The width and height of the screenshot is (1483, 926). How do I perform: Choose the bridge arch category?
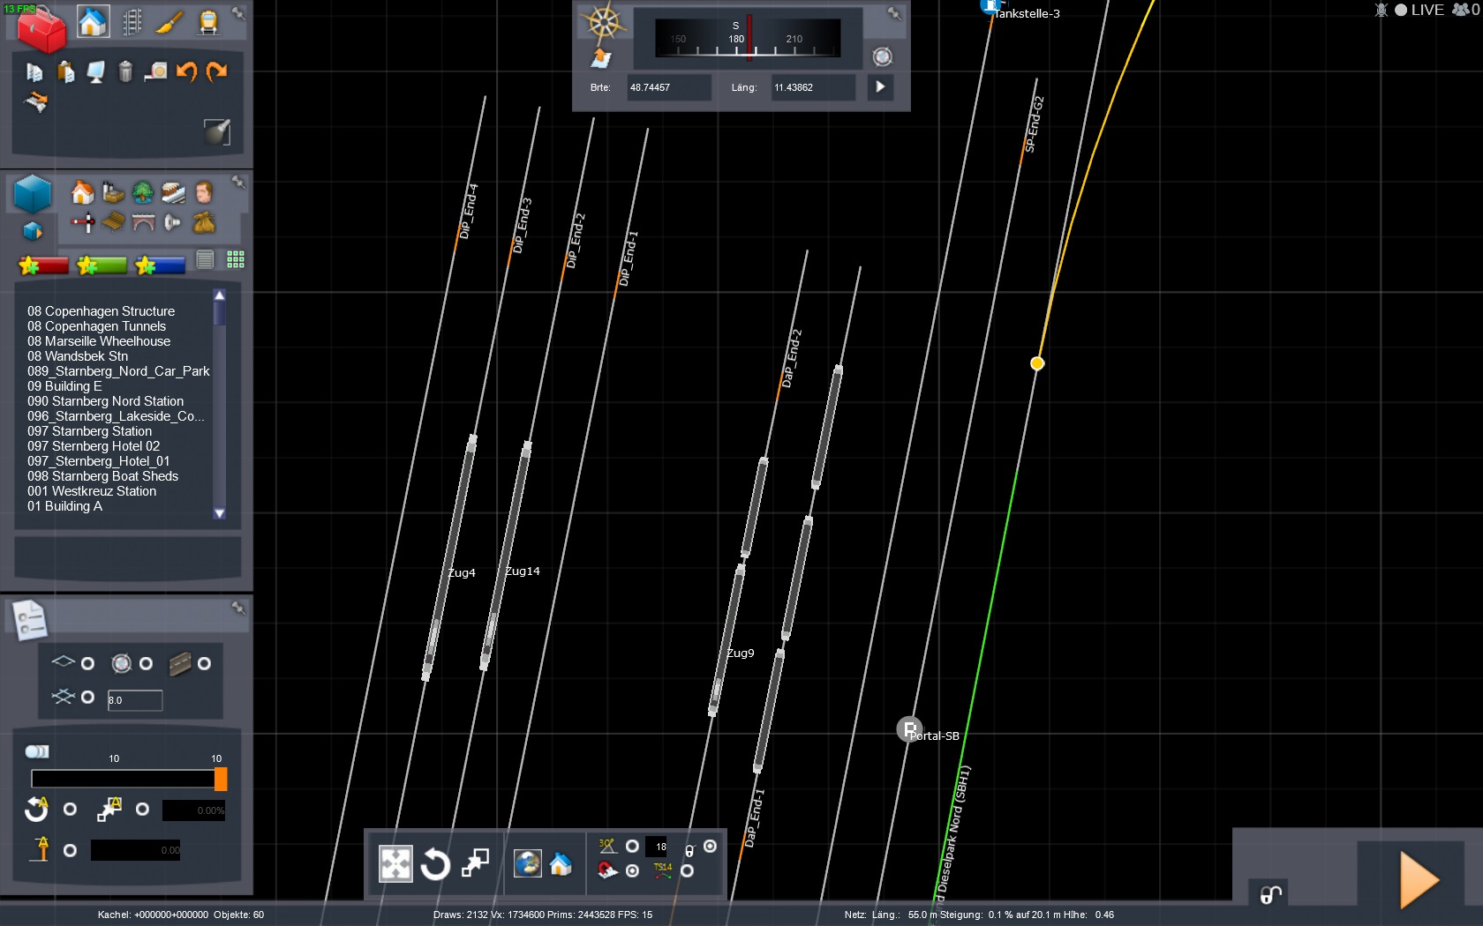click(143, 222)
